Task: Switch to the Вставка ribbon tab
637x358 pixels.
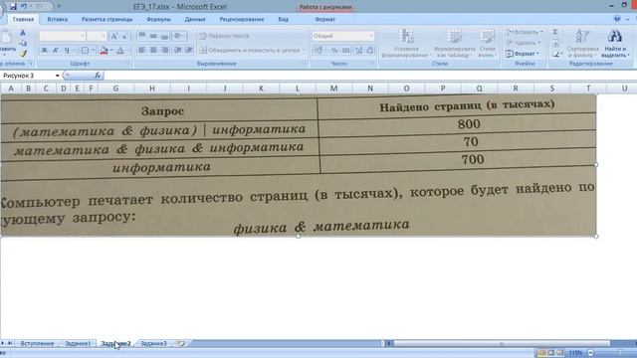Action: coord(58,19)
